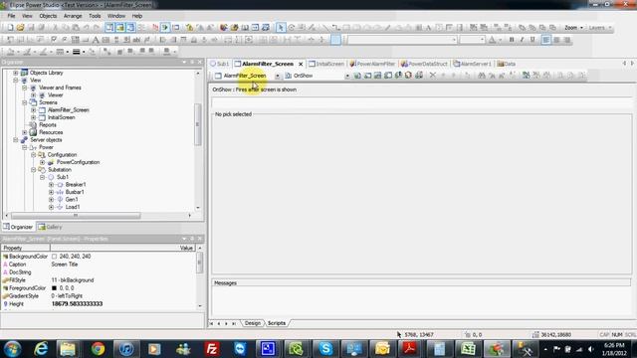
Task: Enable left text alignment
Action: [546, 40]
